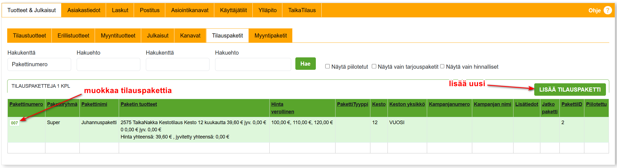The image size is (617, 168).
Task: Check Näytä vain tarjouspaketit option
Action: pos(374,66)
